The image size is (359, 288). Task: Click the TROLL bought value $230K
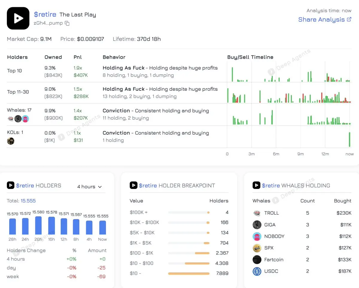(x=344, y=213)
